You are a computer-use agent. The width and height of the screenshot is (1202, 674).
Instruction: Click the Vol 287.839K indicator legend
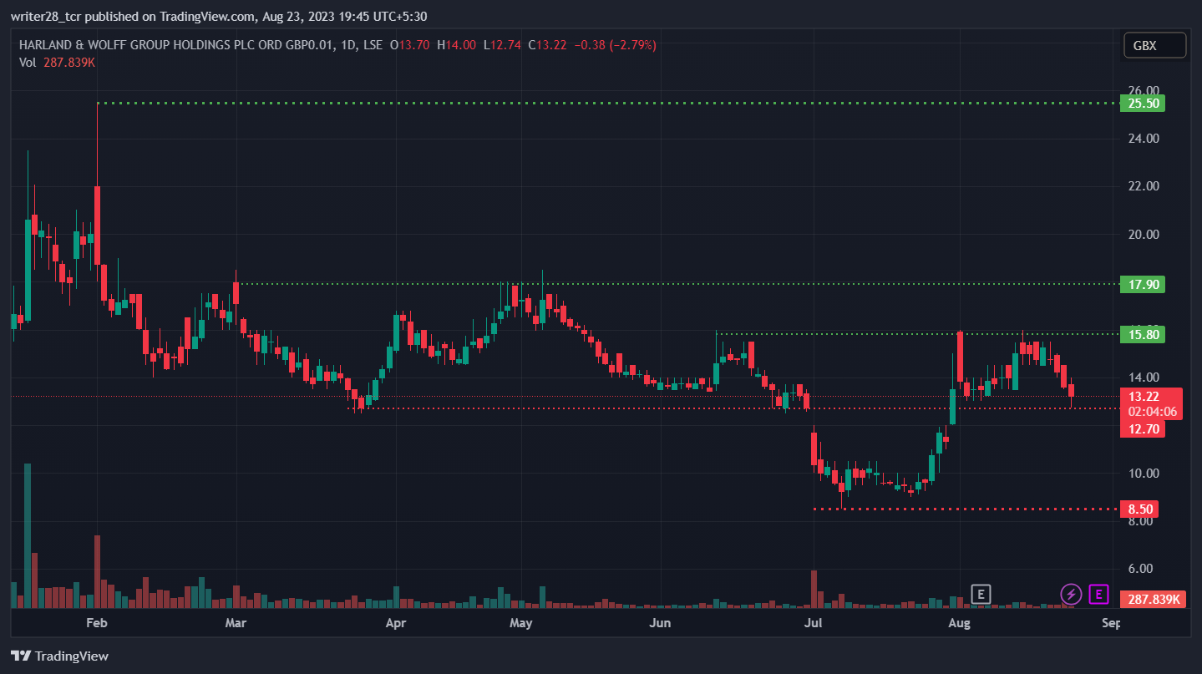57,62
